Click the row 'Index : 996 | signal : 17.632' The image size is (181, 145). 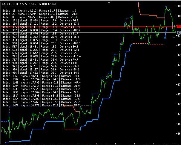click(41, 73)
